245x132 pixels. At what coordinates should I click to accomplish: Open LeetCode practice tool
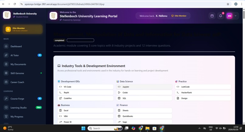[x=203, y=87]
